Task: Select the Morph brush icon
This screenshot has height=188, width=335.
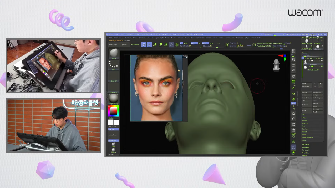Action: point(114,150)
